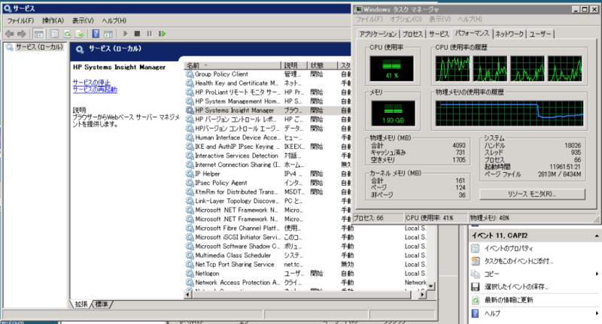Screen dimensions: 602x324
Task: Switch to プロセス tab in Task Manager
Action: (x=412, y=34)
